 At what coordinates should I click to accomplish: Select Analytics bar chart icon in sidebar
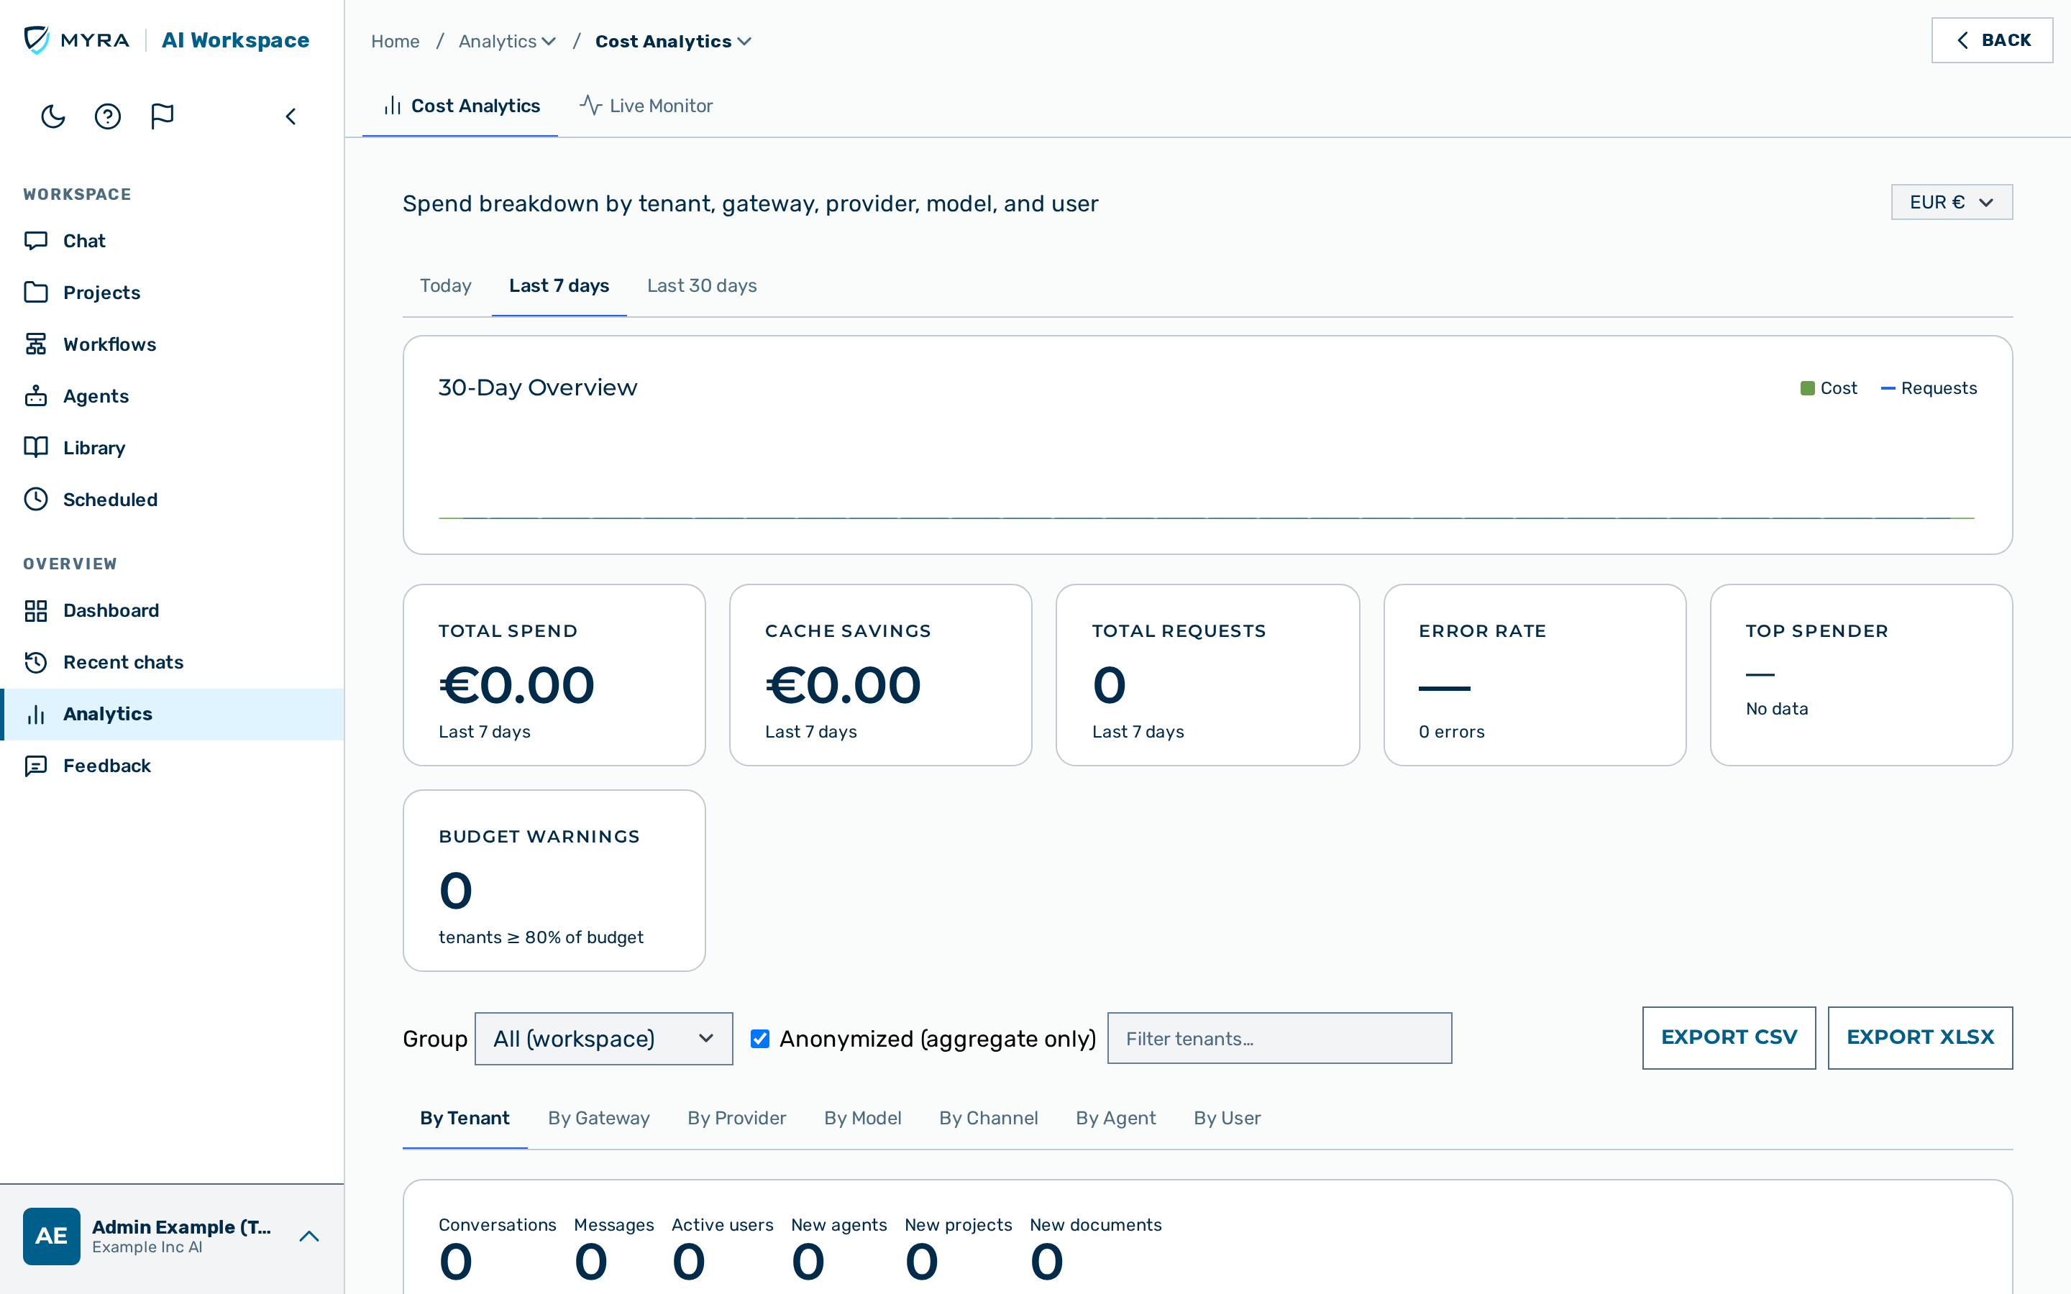click(36, 714)
